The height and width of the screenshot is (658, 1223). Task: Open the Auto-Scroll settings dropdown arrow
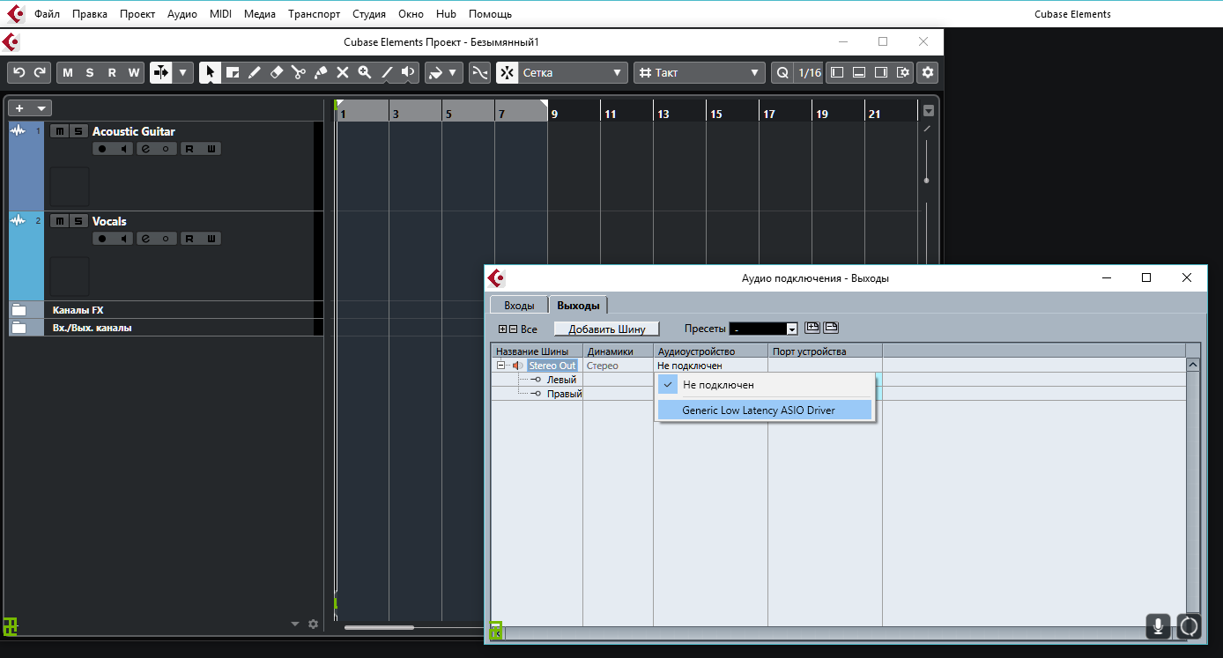183,72
